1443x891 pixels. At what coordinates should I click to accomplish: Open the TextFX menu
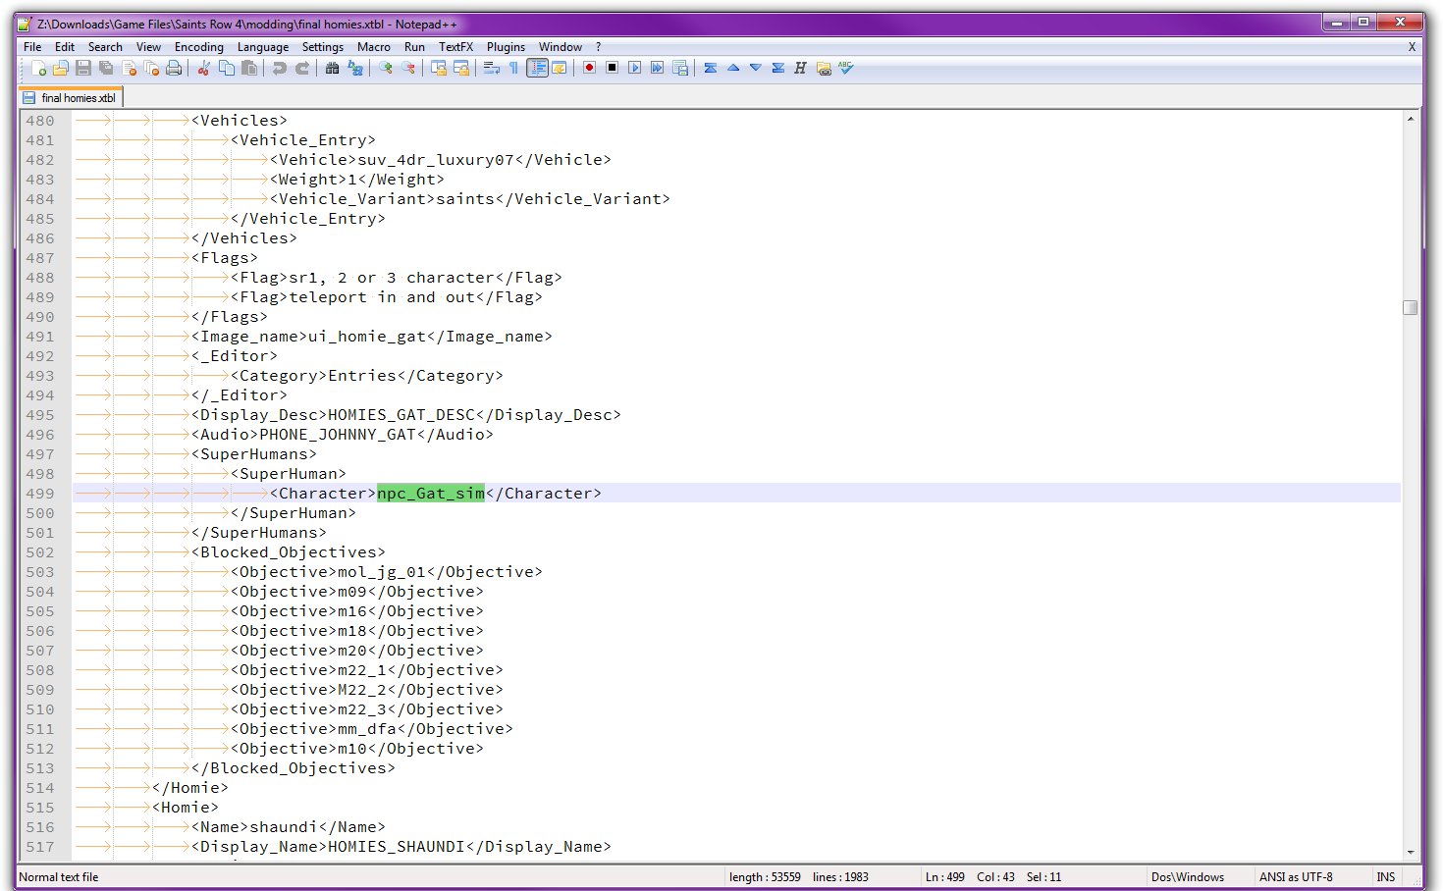[x=455, y=46]
